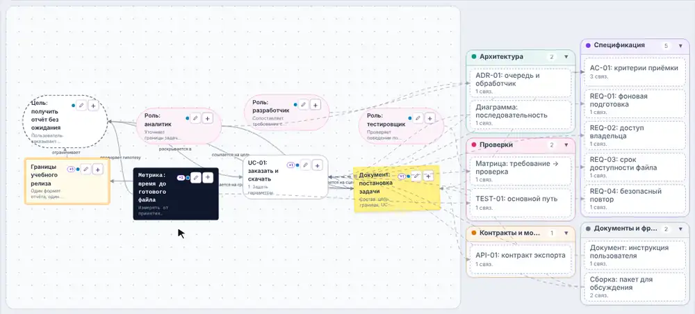Select 'Матрица: требование → проверка' item
The image size is (695, 314).
[521, 171]
